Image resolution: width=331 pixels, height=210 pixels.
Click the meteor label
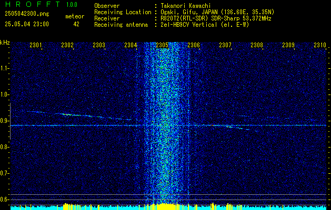75,16
